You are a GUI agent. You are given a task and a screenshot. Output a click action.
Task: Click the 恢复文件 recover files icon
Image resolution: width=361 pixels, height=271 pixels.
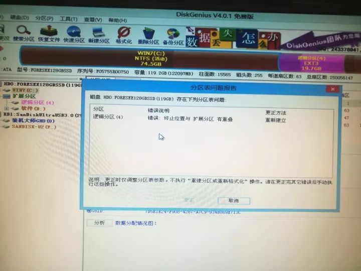(49, 34)
